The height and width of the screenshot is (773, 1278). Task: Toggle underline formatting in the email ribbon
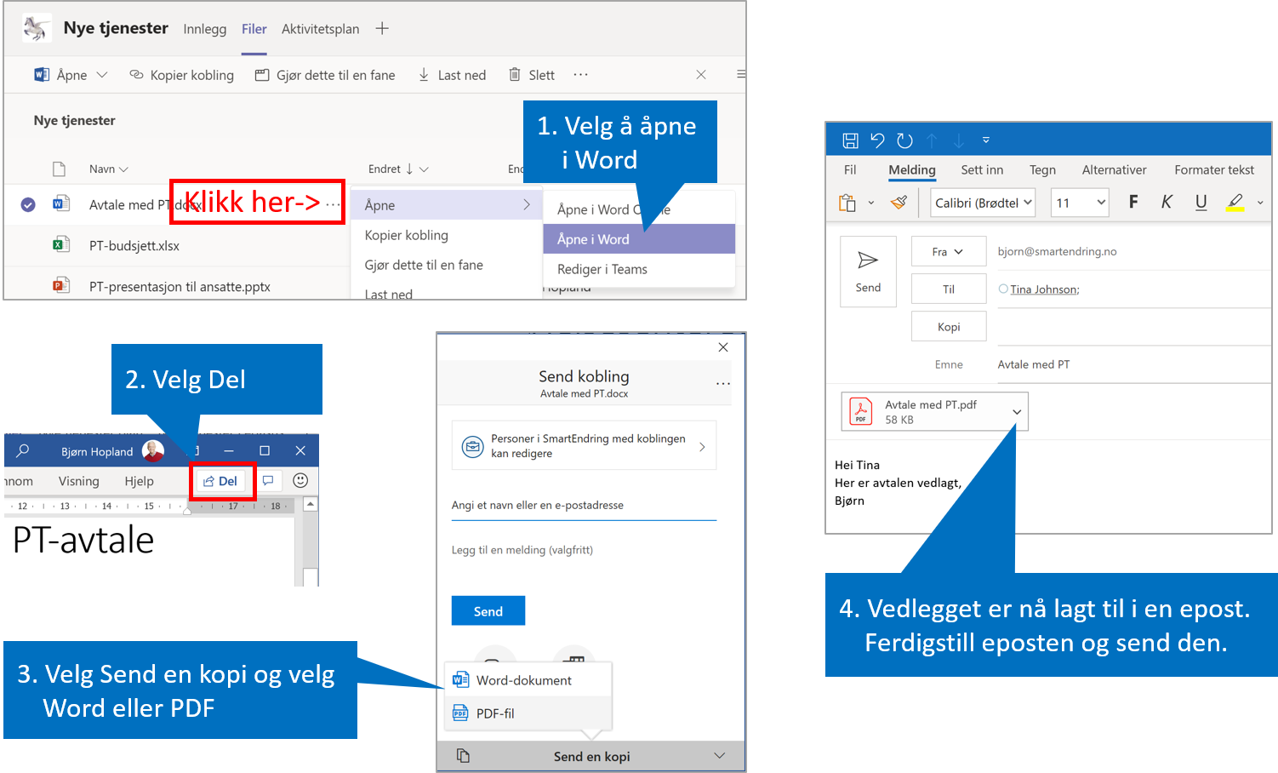click(x=1201, y=202)
